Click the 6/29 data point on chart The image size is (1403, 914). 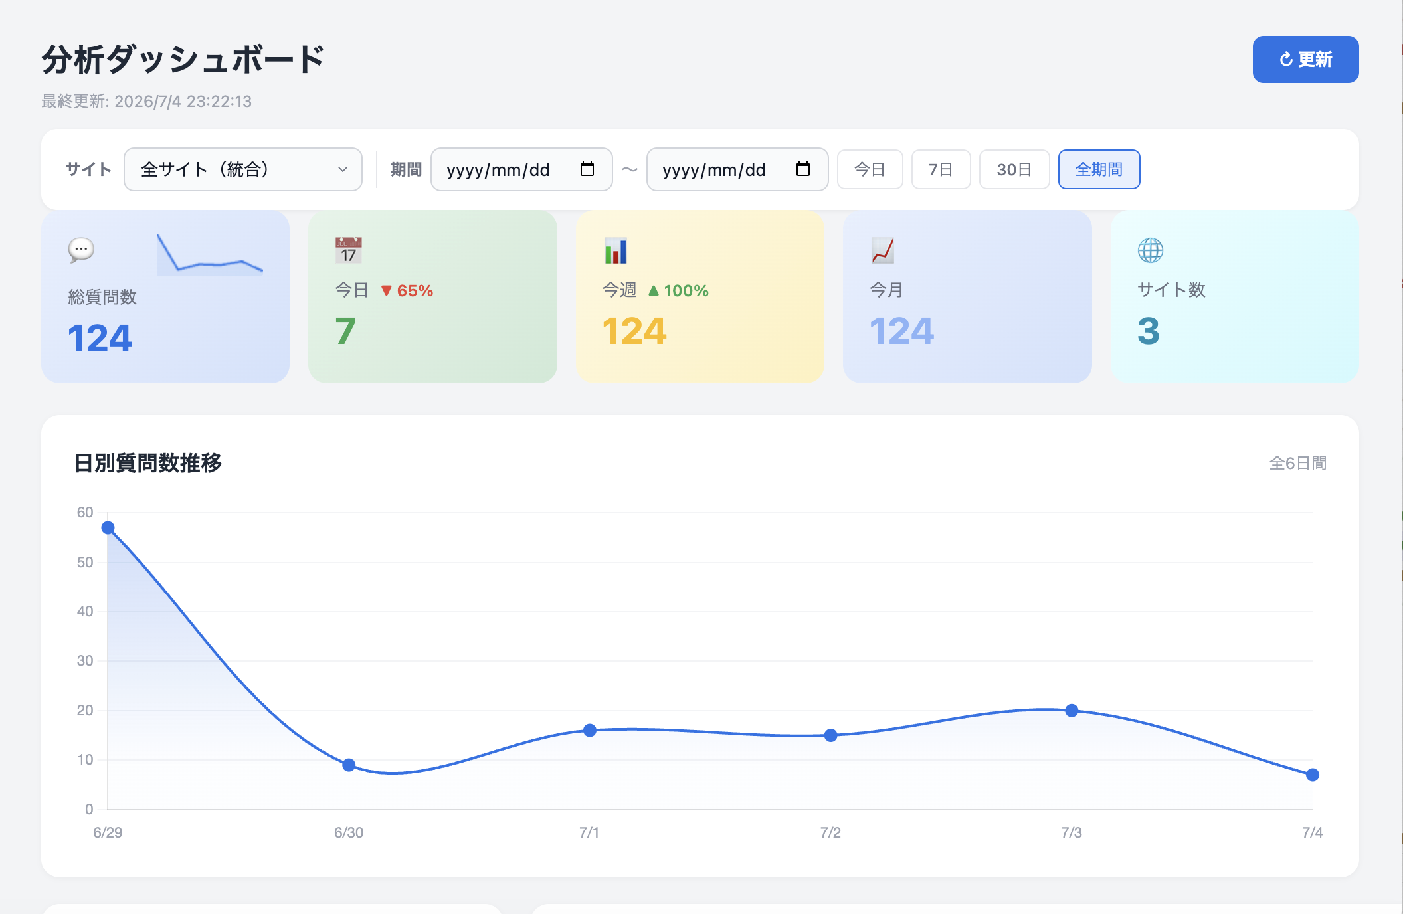click(108, 528)
